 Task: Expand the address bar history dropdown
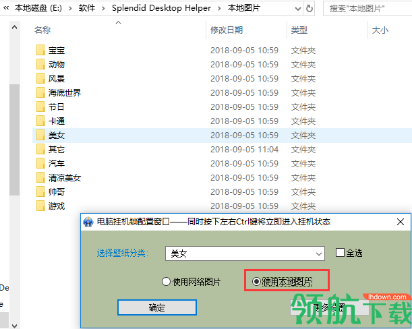pyautogui.click(x=297, y=9)
